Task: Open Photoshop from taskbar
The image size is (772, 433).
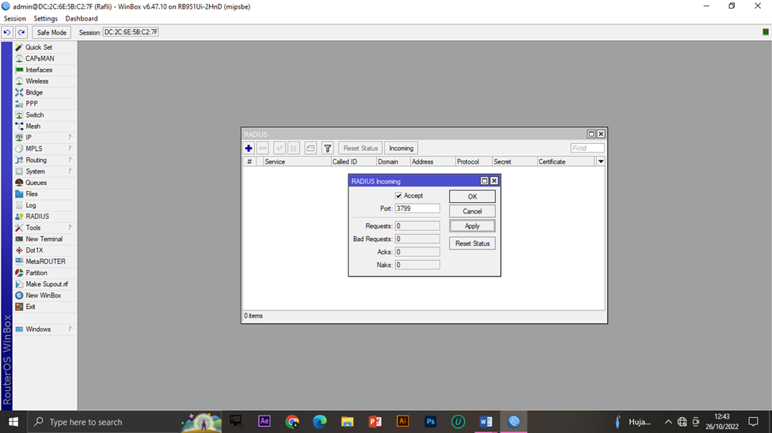Action: click(x=430, y=422)
